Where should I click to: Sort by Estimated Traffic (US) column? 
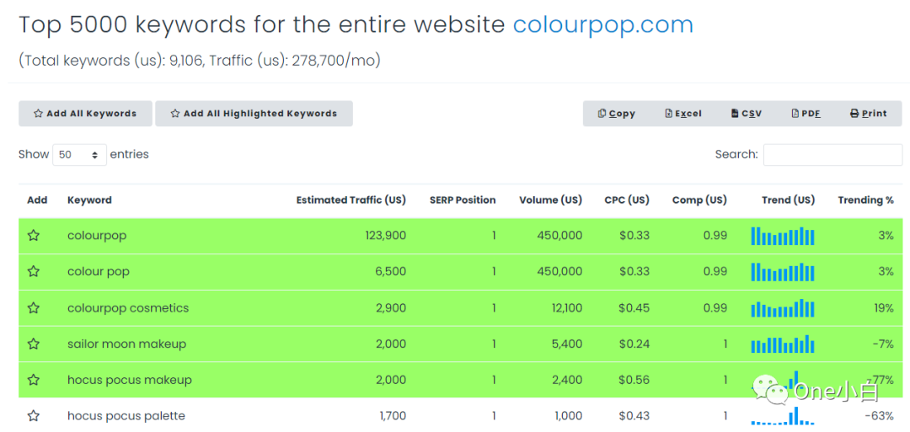pos(351,200)
